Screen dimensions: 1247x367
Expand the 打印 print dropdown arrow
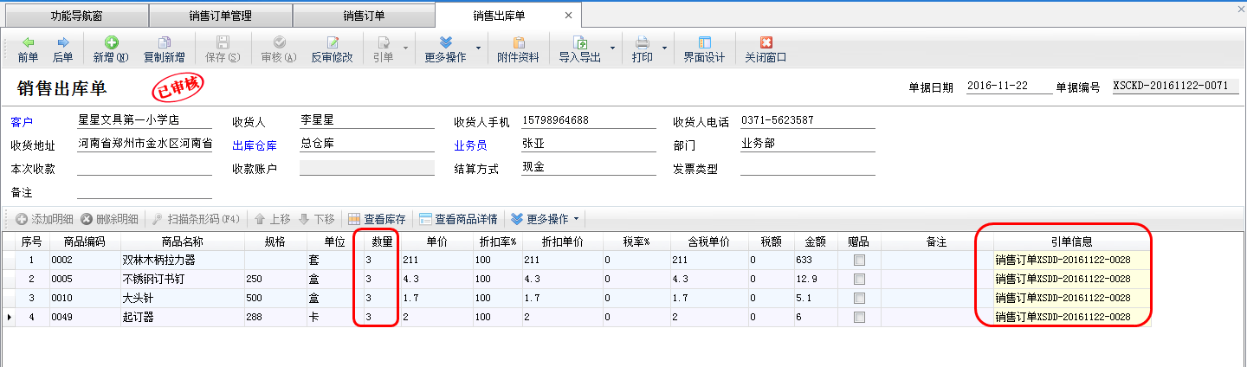point(664,48)
